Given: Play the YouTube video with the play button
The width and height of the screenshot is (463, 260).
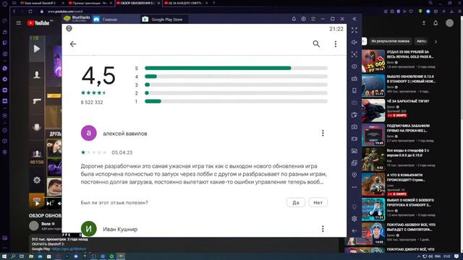Looking at the screenshot, I should pyautogui.click(x=37, y=203).
